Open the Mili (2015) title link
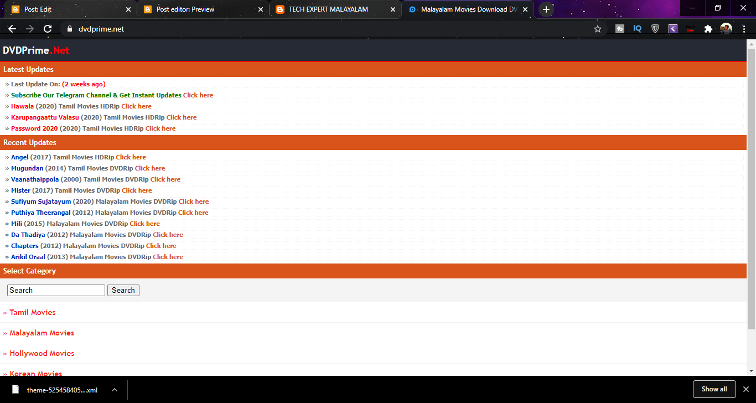 click(x=17, y=224)
